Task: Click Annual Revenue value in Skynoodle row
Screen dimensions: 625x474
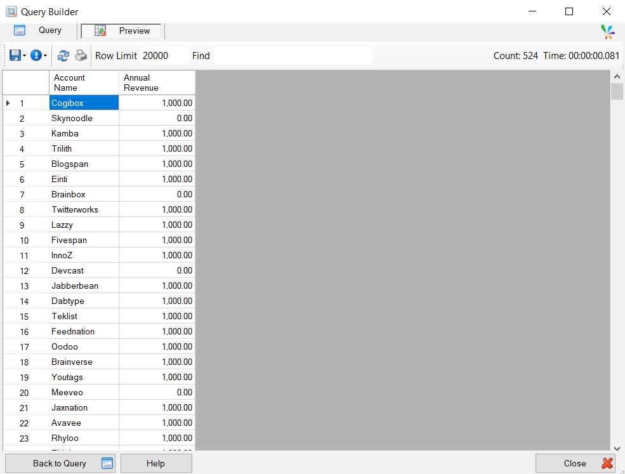Action: tap(157, 118)
